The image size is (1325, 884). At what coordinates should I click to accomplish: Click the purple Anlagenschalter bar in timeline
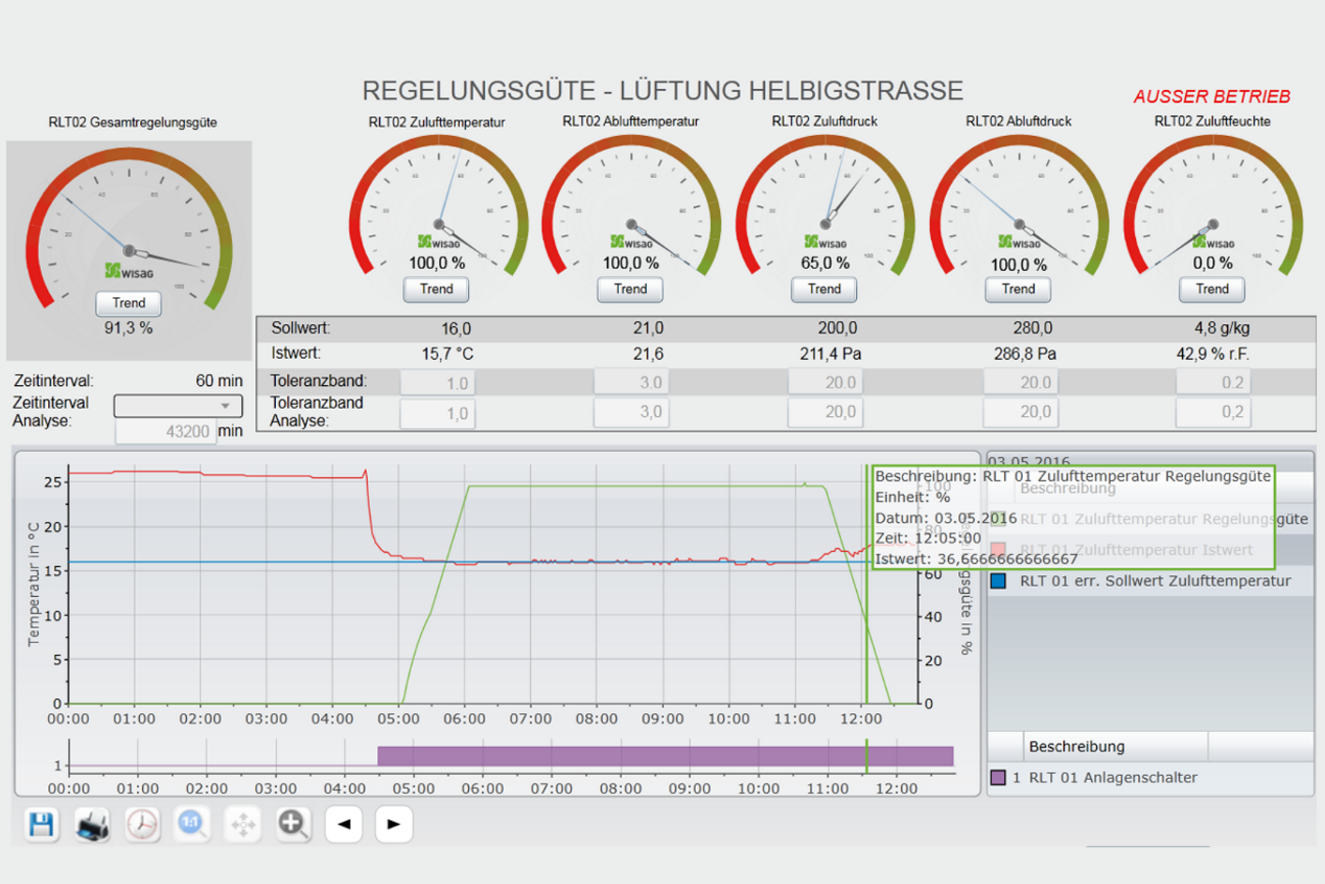(x=665, y=756)
